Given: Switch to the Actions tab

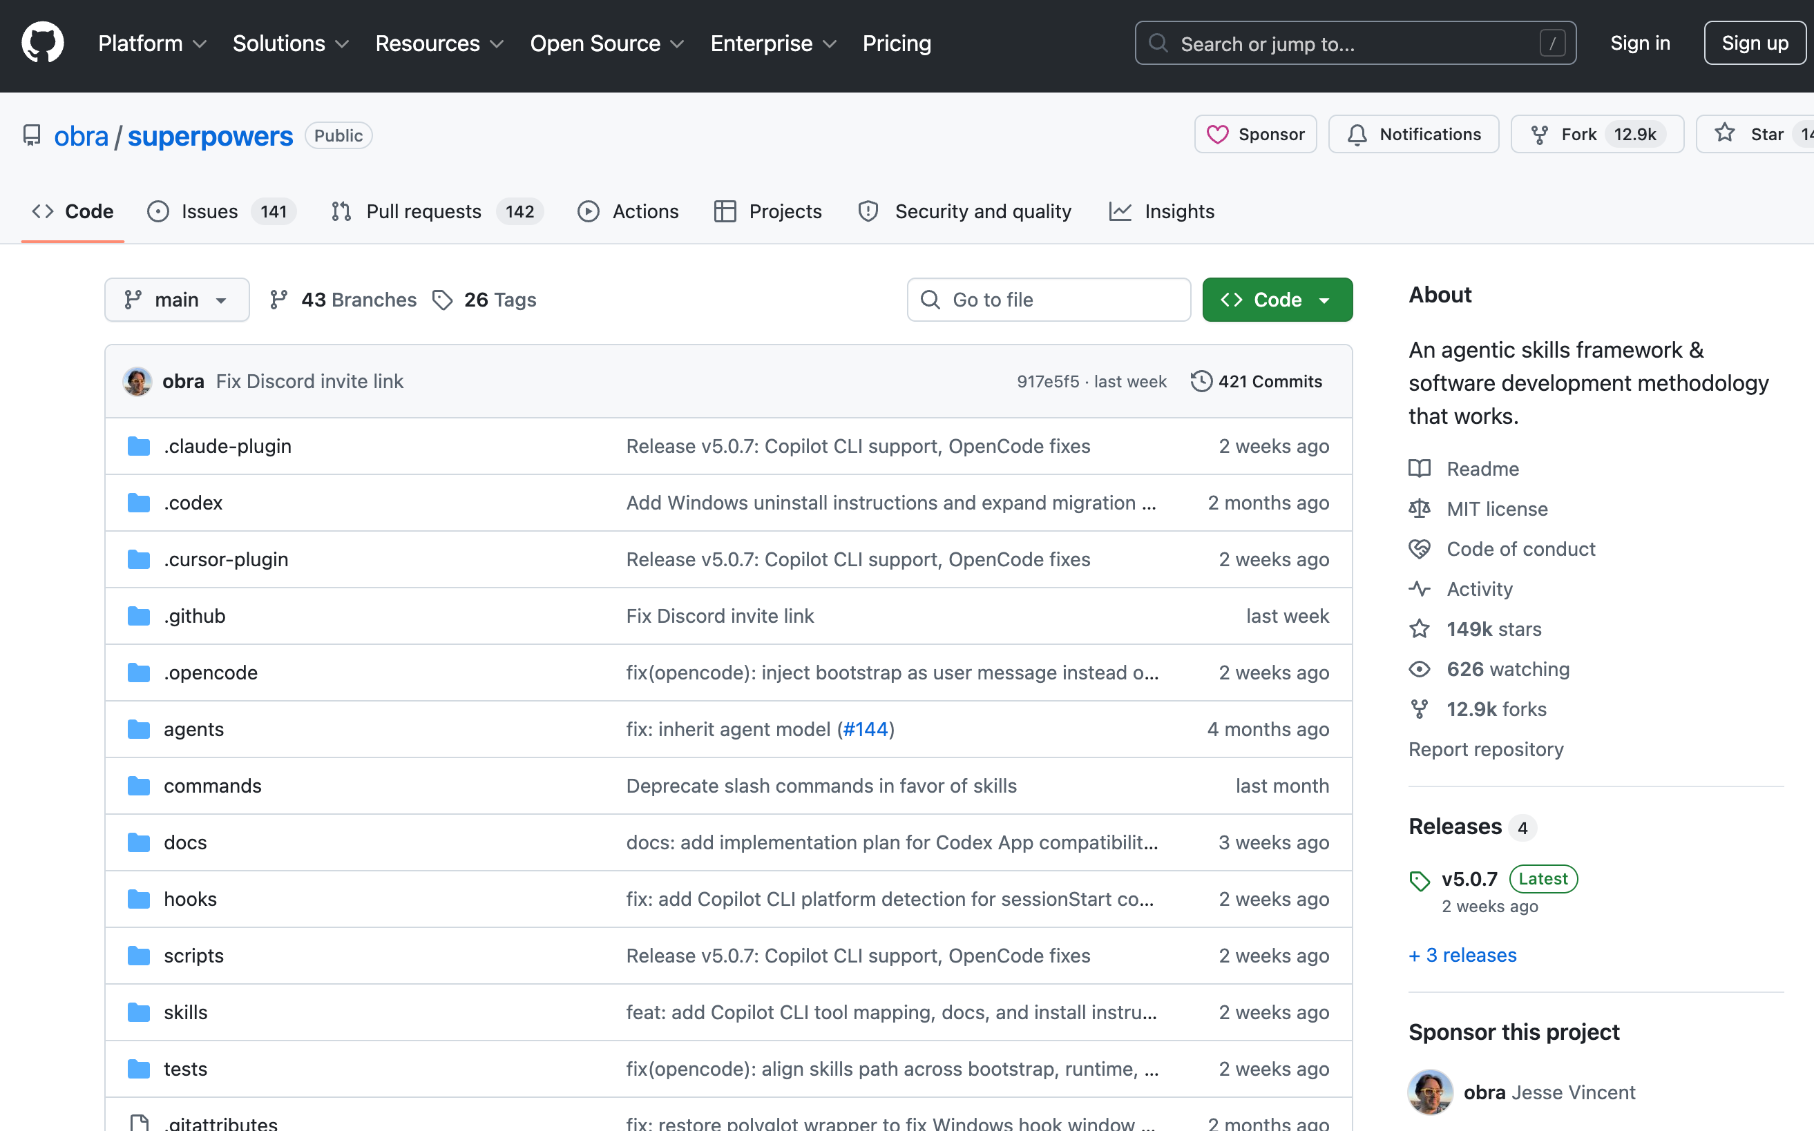Looking at the screenshot, I should (628, 212).
